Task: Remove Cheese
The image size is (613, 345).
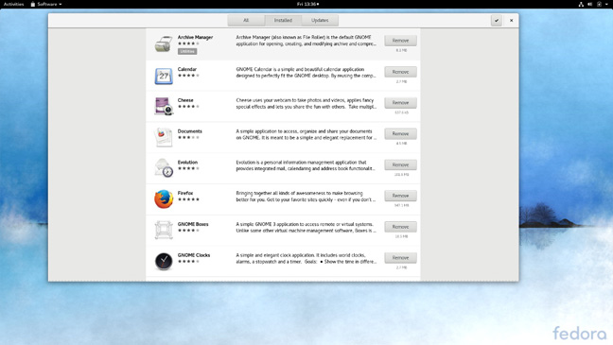Action: click(400, 103)
